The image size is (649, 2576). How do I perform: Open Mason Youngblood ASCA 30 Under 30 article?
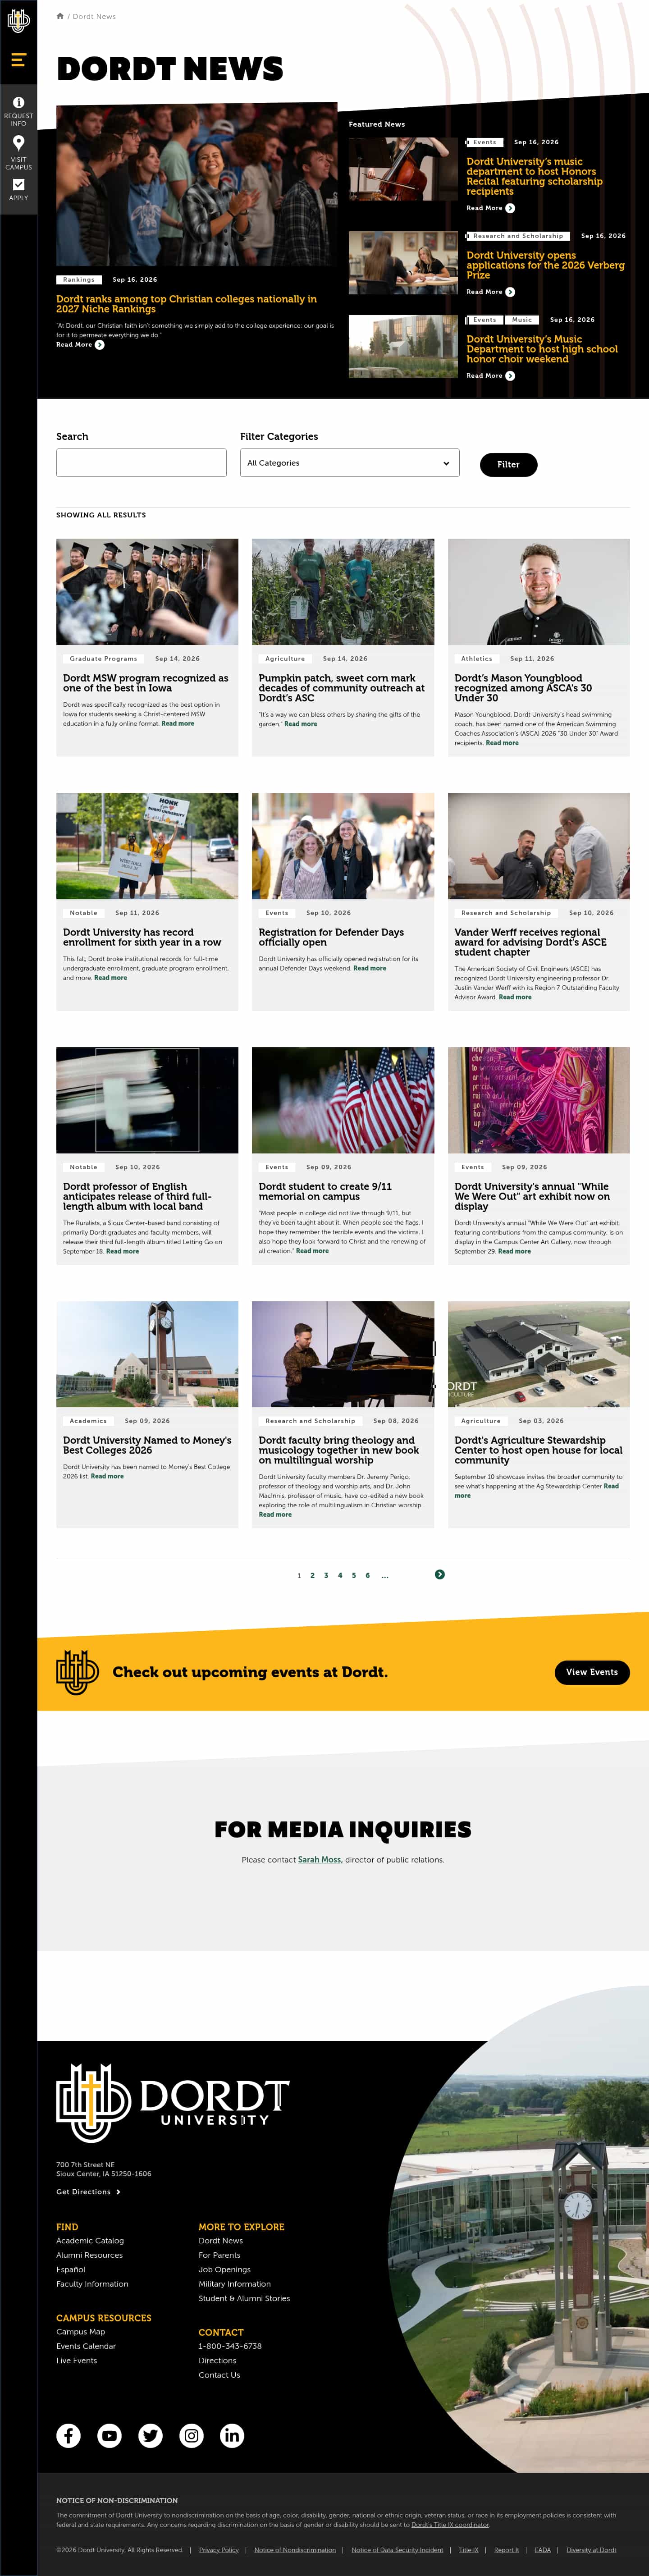tap(523, 688)
